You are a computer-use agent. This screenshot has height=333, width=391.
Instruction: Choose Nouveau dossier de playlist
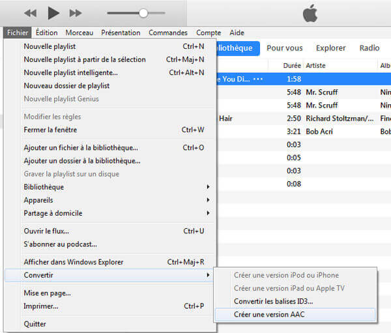[109, 86]
